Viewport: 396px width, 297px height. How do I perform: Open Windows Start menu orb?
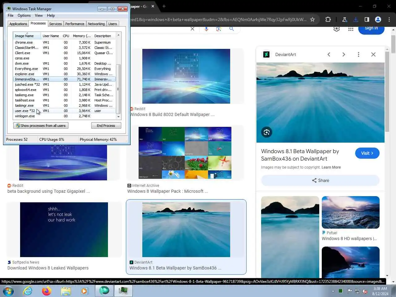coord(8,291)
